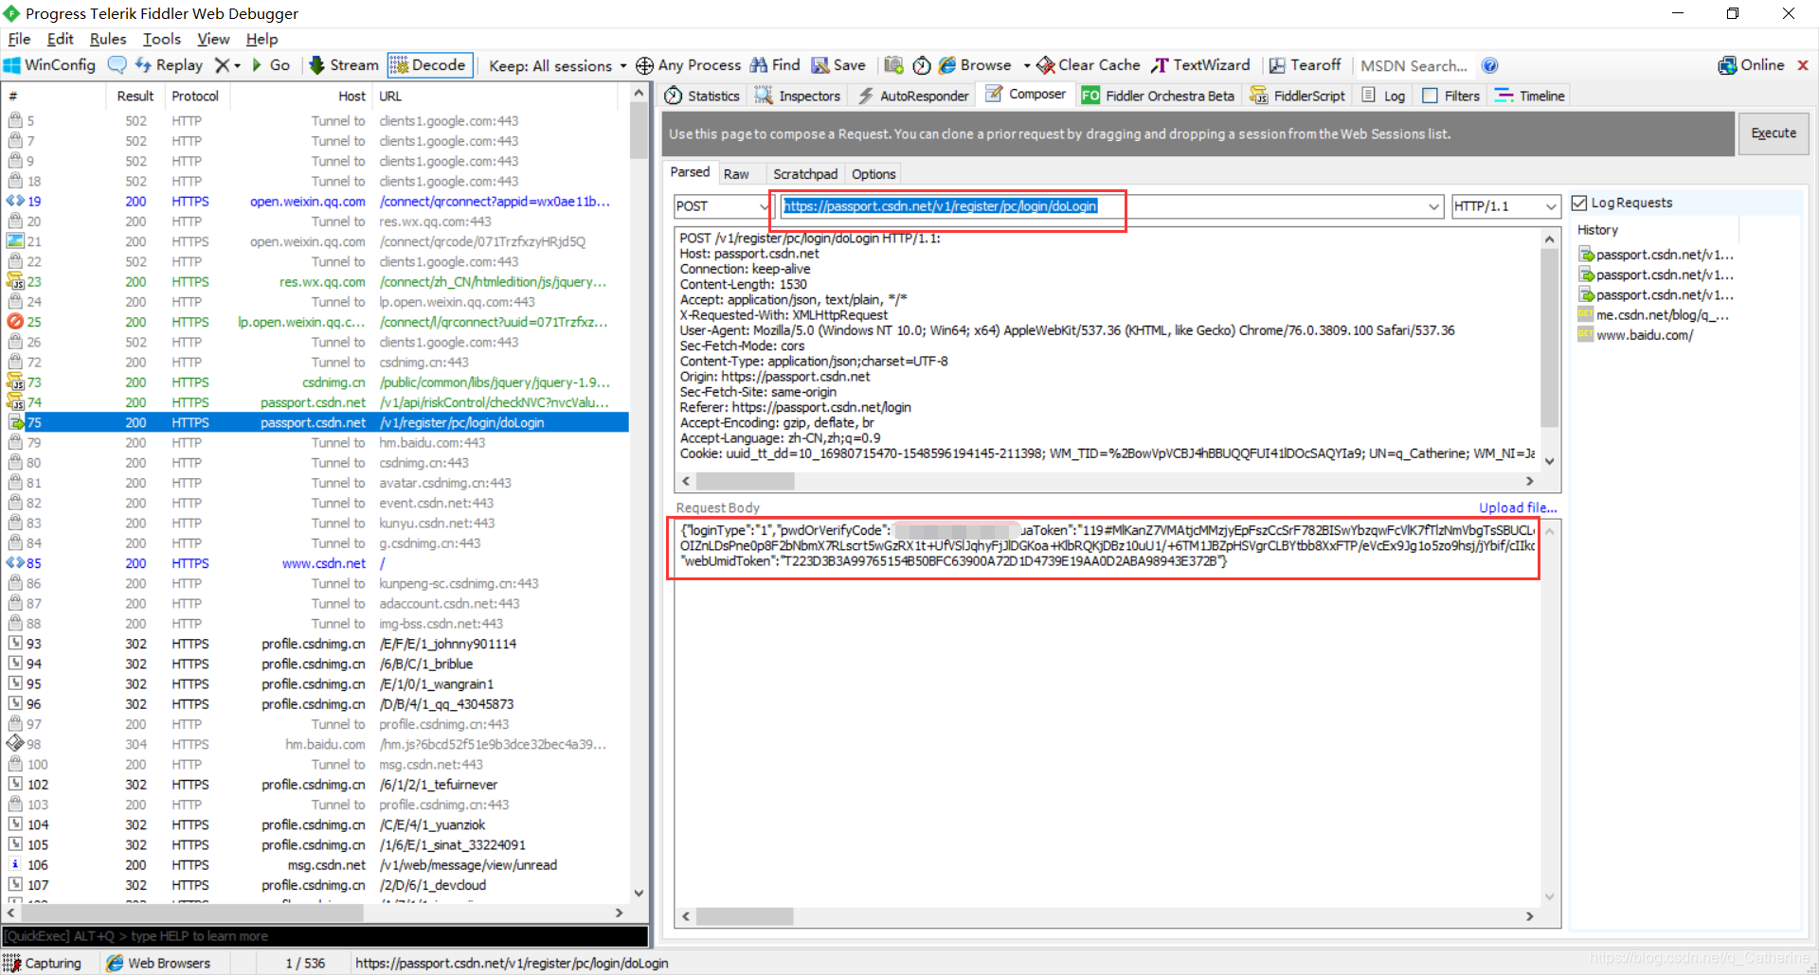Click the Go arrow icon
Viewport: 1819px width, 975px height.
tap(272, 64)
